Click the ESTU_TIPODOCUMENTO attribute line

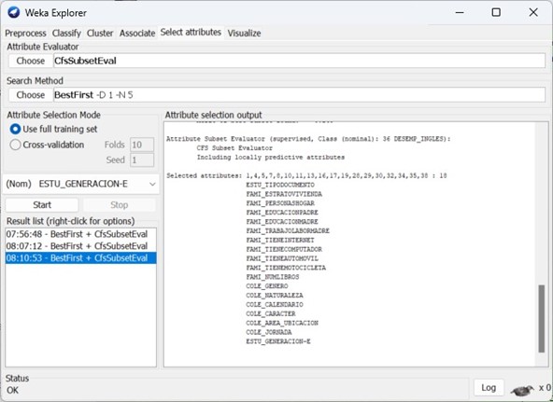280,185
